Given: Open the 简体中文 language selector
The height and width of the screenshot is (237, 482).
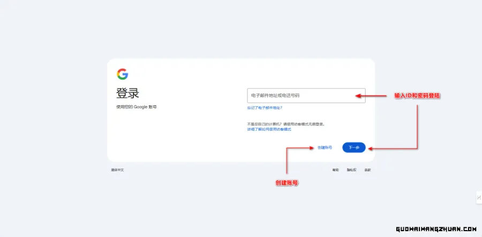Looking at the screenshot, I should (117, 170).
